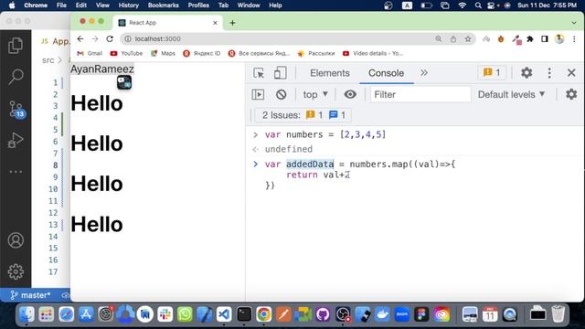The image size is (585, 329).
Task: Bookmark this tab with star icon
Action: pos(467,38)
